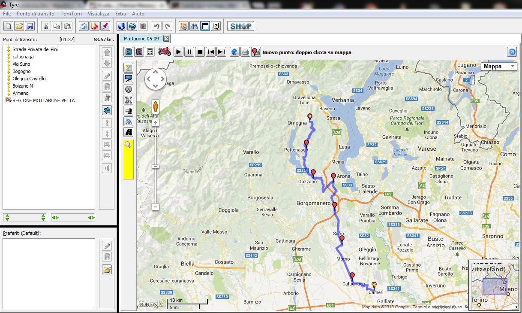This screenshot has width=522, height=313.
Task: Collapse the overview mini-map corner arrow
Action: (514, 307)
